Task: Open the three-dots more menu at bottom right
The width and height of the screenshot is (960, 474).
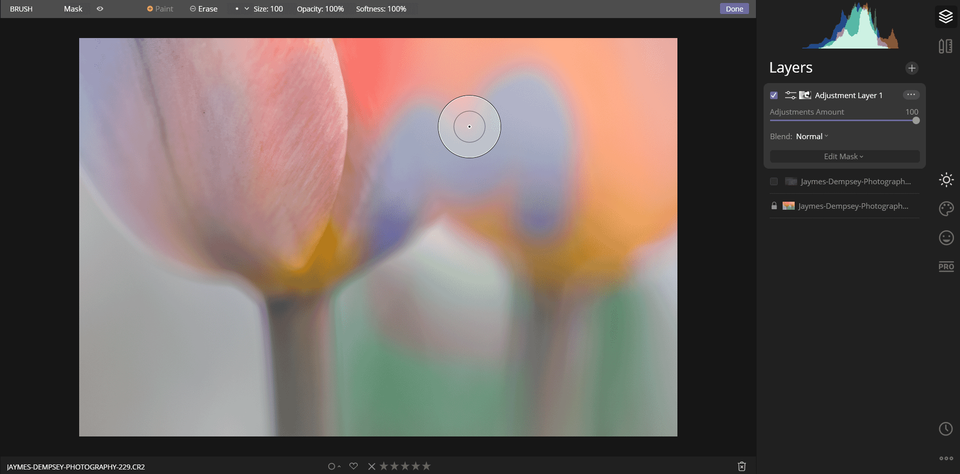Action: [x=946, y=458]
